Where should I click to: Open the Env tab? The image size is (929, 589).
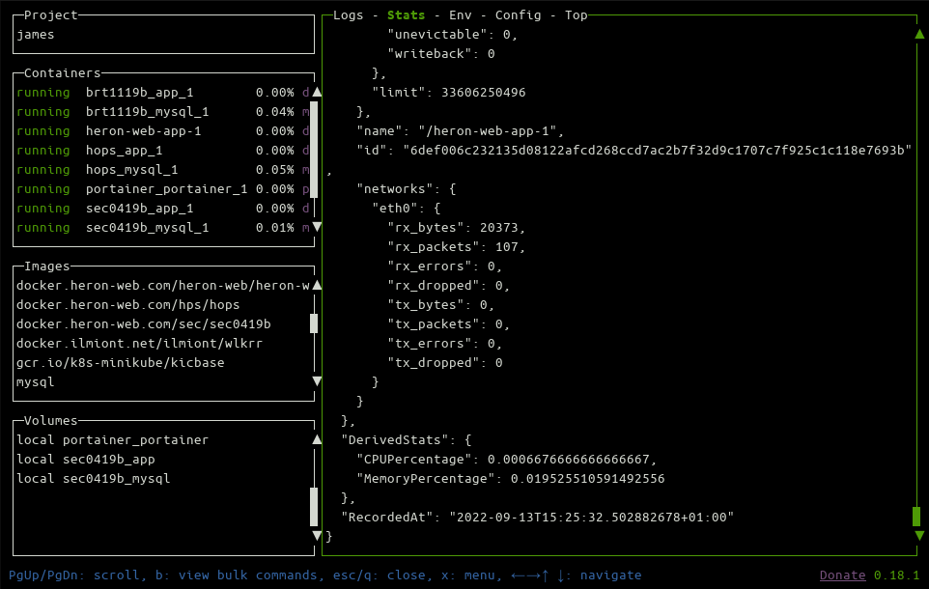click(461, 15)
